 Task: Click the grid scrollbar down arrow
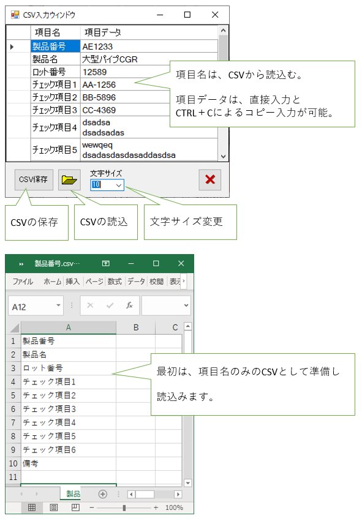[x=223, y=156]
